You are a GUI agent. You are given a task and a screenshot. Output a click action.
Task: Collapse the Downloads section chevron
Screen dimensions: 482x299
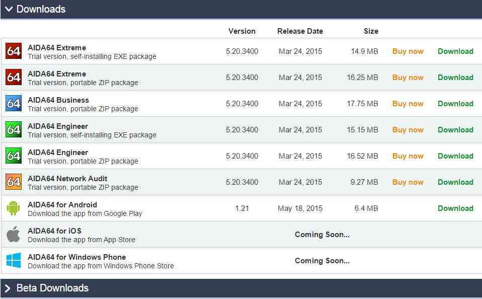click(x=9, y=9)
